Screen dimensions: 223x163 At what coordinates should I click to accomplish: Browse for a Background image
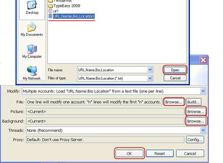click(196, 121)
